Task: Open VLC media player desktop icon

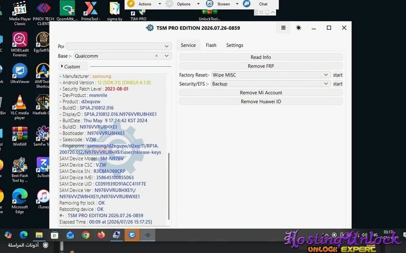Action: (20, 107)
